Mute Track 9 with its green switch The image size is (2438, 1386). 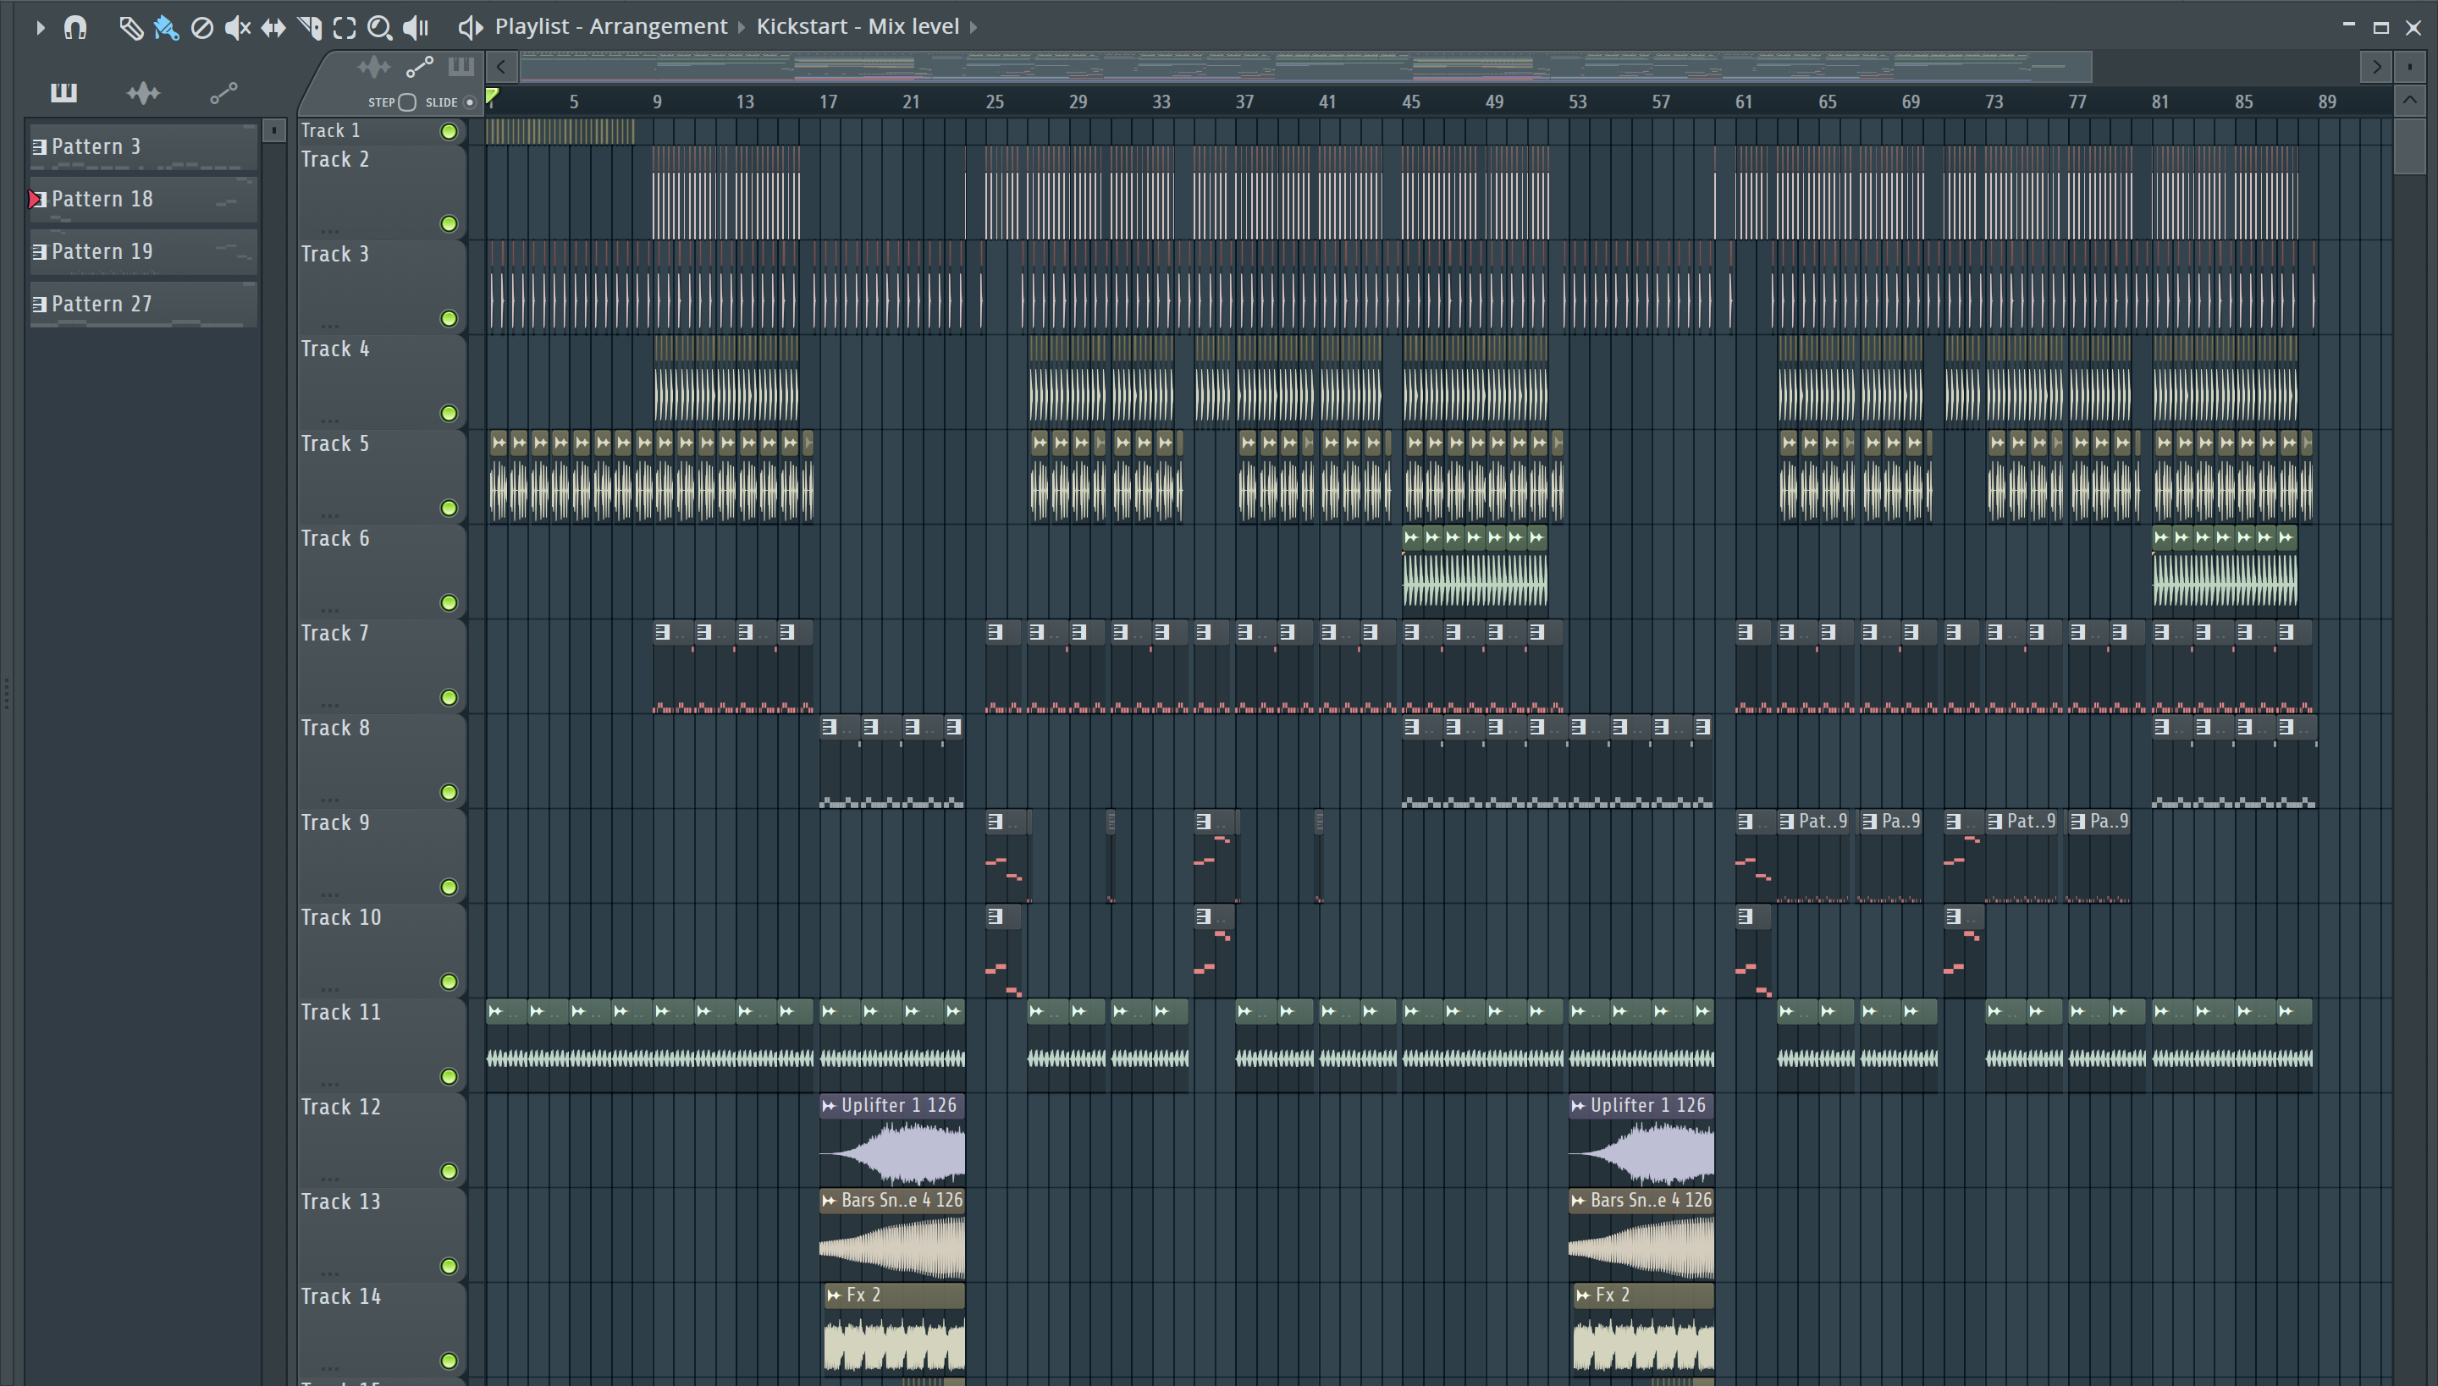[449, 887]
